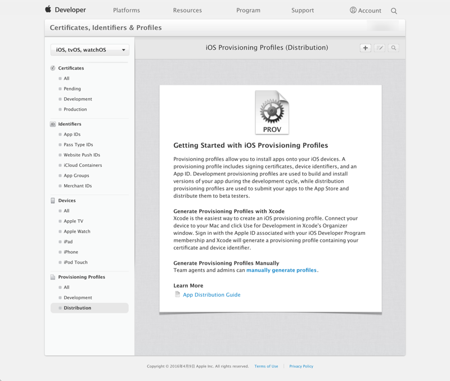Click the Certificates section heading
Image resolution: width=450 pixels, height=381 pixels.
[71, 68]
